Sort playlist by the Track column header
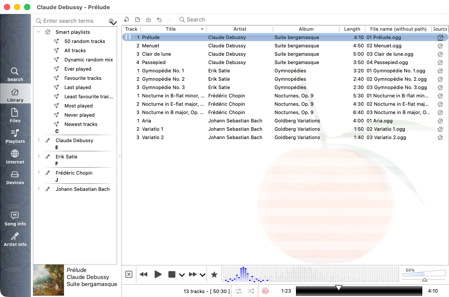 [131, 29]
